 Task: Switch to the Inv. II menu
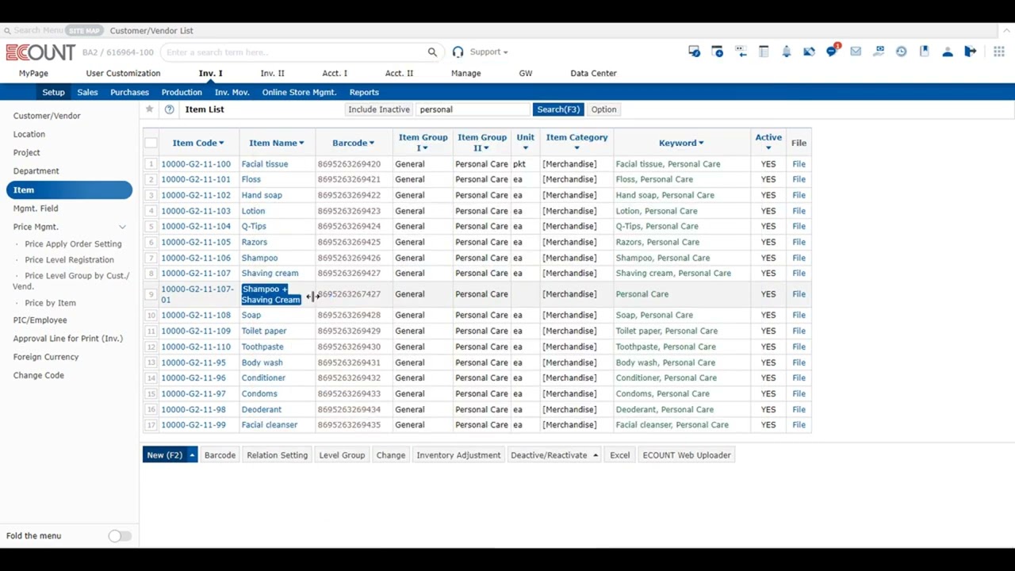click(272, 73)
